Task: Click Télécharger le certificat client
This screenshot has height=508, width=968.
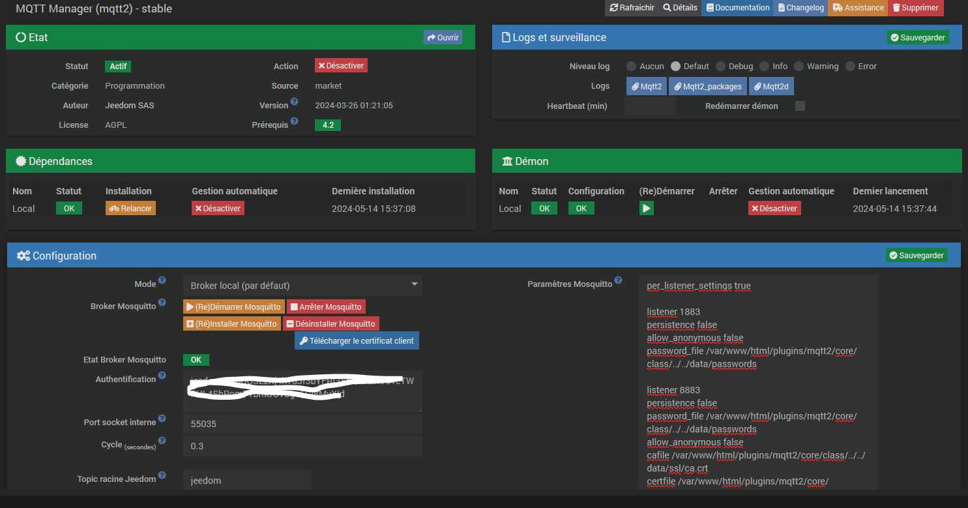Action: coord(357,340)
